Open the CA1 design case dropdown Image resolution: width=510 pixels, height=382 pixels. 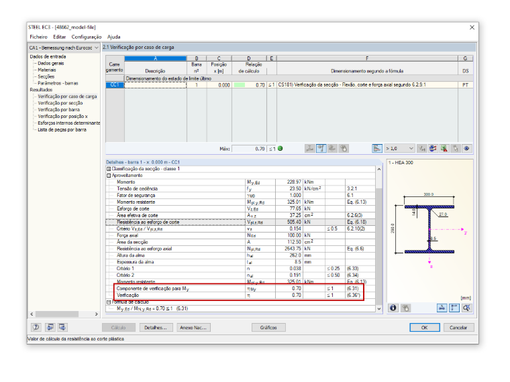(x=64, y=48)
